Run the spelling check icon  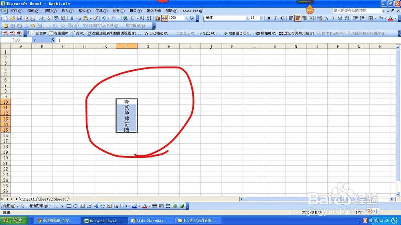click(57, 18)
